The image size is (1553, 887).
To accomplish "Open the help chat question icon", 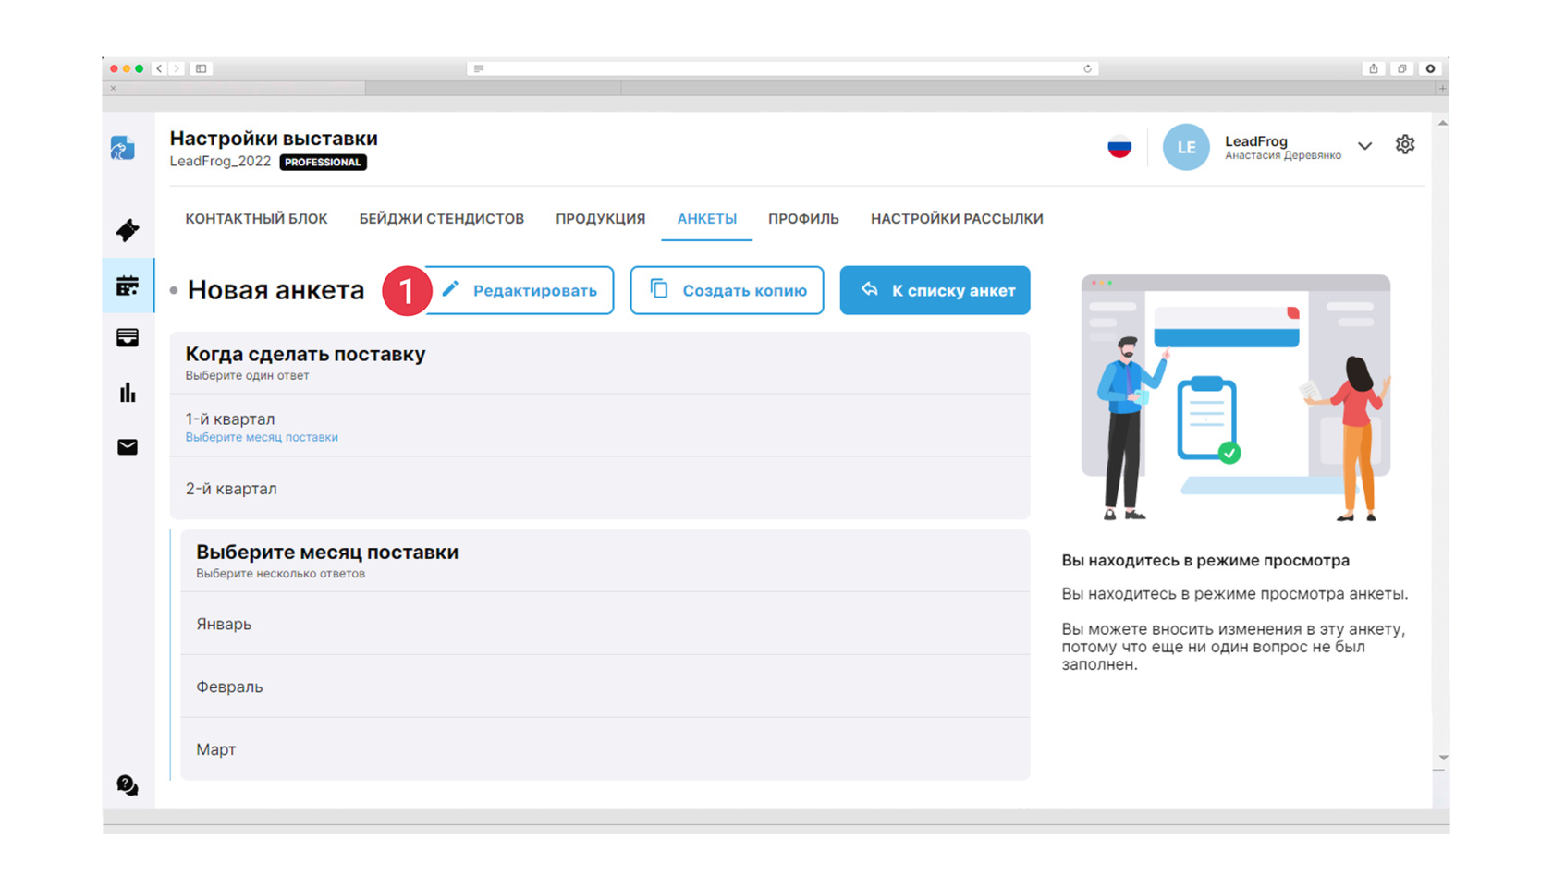I will (x=128, y=785).
